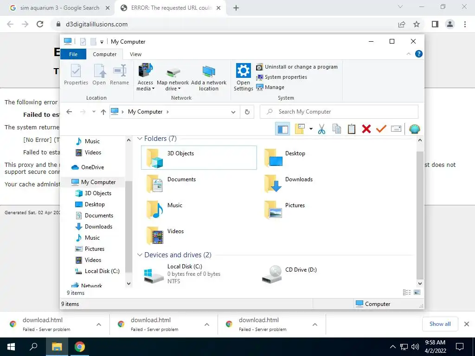Image resolution: width=475 pixels, height=356 pixels.
Task: Collapse the Devices and drives group
Action: coord(140,255)
